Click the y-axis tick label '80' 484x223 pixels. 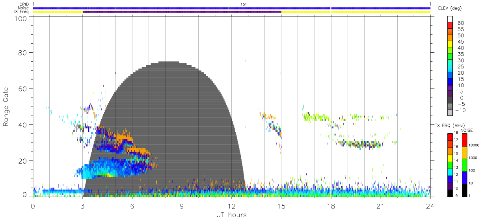pos(23,52)
